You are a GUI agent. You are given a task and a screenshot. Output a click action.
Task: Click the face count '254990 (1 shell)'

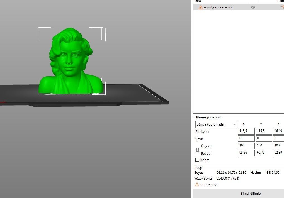point(228,179)
